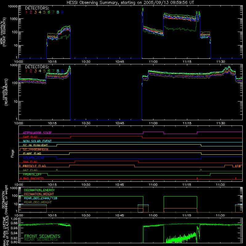
Task: Click the HESSI Observing Summary plot title
Action: pos(130,3)
